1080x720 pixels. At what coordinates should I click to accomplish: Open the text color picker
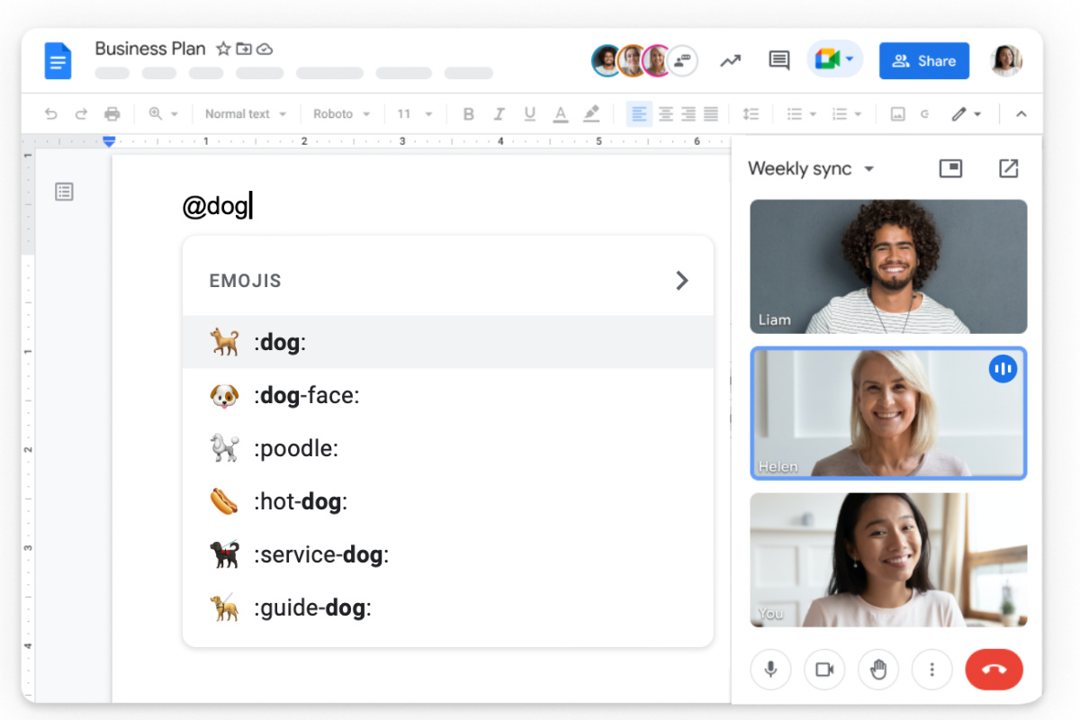561,114
